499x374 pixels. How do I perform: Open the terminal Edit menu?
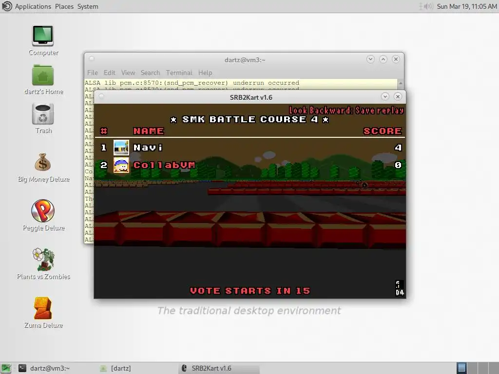(110, 73)
